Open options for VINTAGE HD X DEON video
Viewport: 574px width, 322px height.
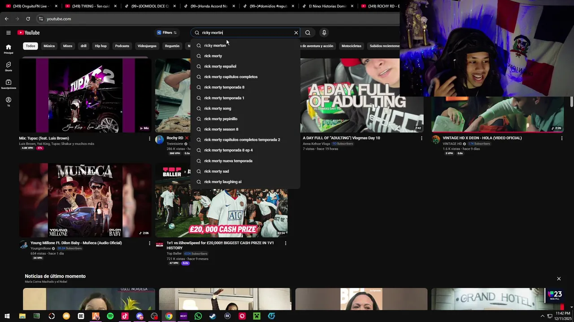[x=561, y=138]
